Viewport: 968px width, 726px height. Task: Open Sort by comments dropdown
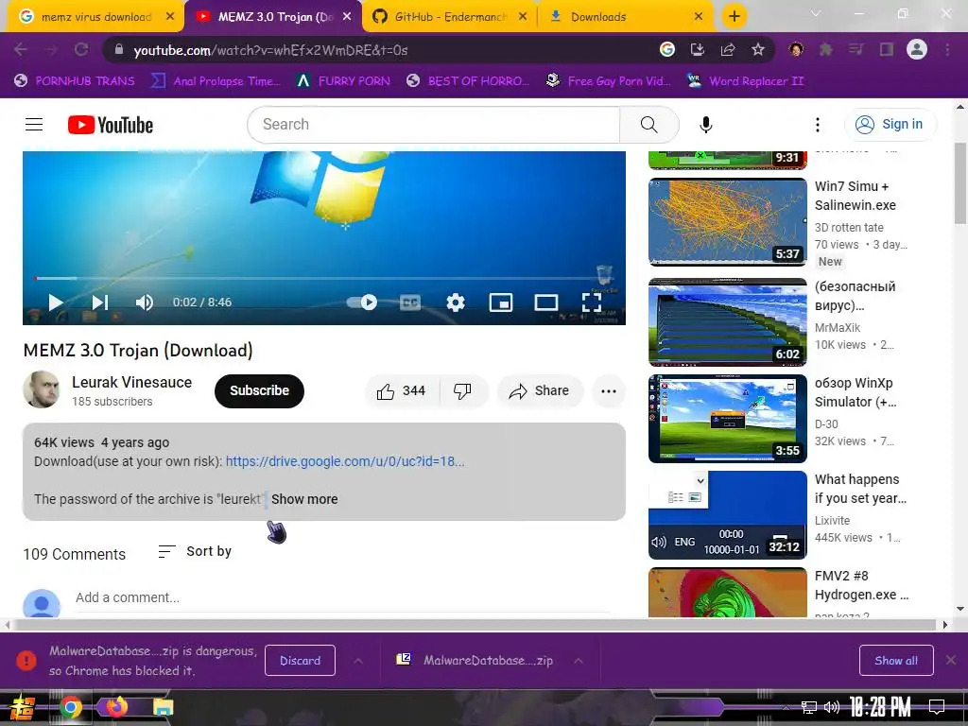click(195, 551)
